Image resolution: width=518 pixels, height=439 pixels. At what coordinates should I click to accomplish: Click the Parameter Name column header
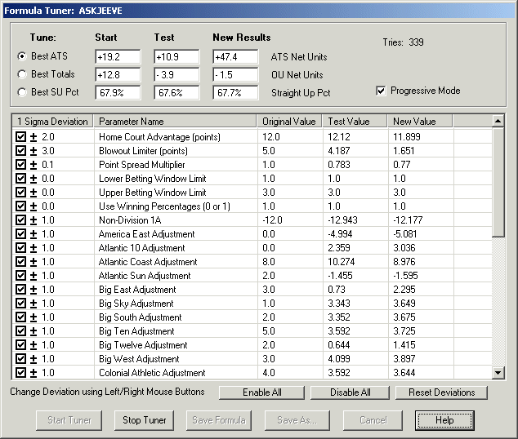tap(175, 122)
